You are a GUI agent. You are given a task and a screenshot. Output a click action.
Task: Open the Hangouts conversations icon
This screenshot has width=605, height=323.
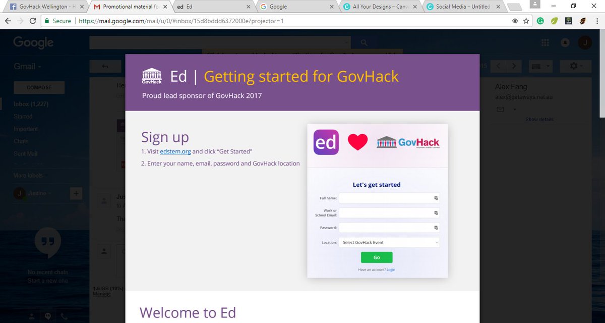pos(48,316)
